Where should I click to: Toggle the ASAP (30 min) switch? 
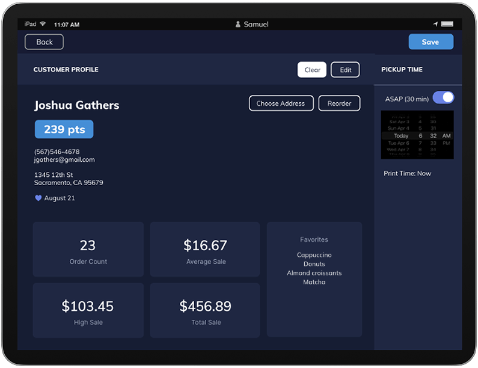point(443,97)
